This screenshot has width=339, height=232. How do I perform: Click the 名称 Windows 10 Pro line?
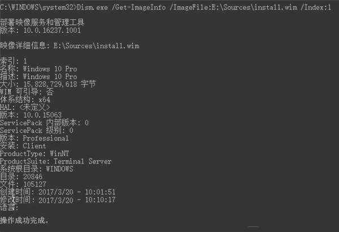[38, 69]
